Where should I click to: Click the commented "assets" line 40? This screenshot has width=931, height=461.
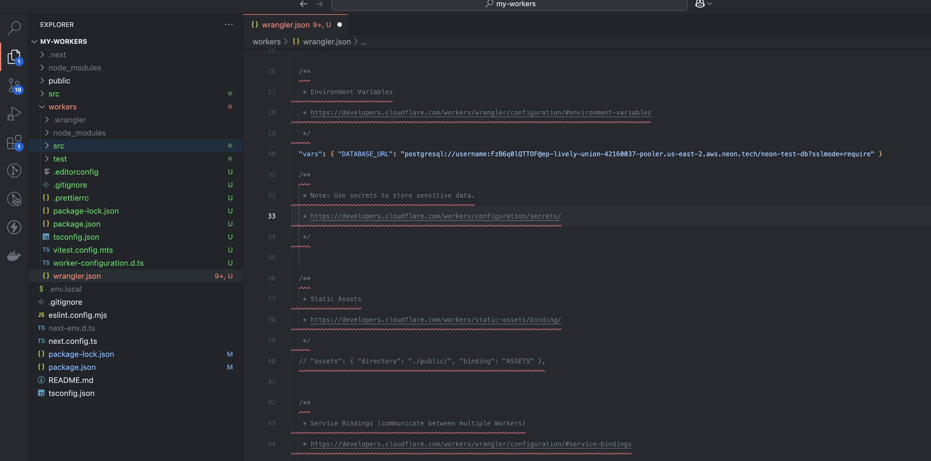(422, 361)
